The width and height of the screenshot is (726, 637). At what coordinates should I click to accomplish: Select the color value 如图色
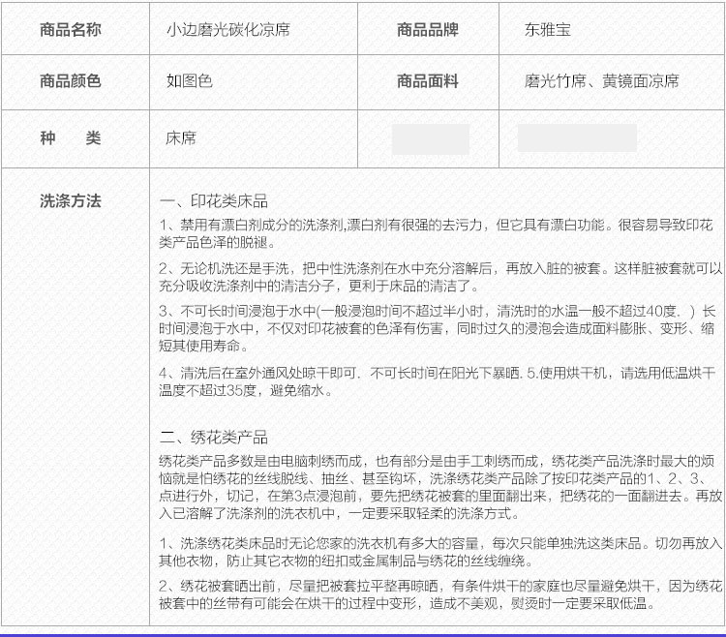point(189,81)
